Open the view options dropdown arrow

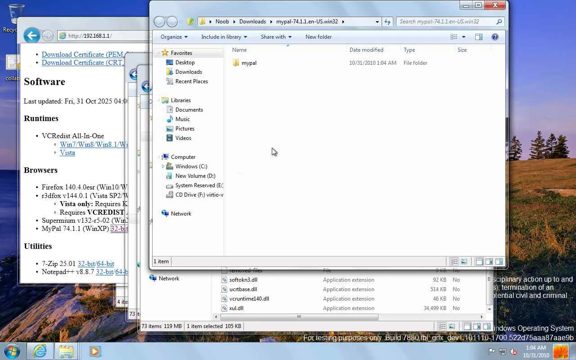point(463,37)
